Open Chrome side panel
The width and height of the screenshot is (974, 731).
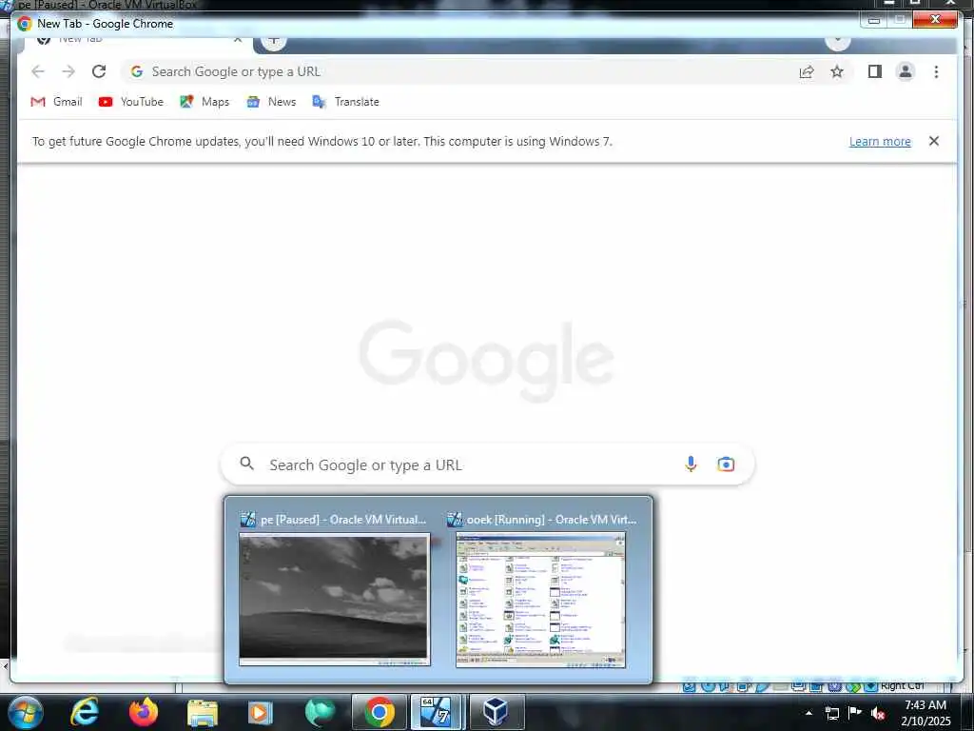[x=875, y=71]
